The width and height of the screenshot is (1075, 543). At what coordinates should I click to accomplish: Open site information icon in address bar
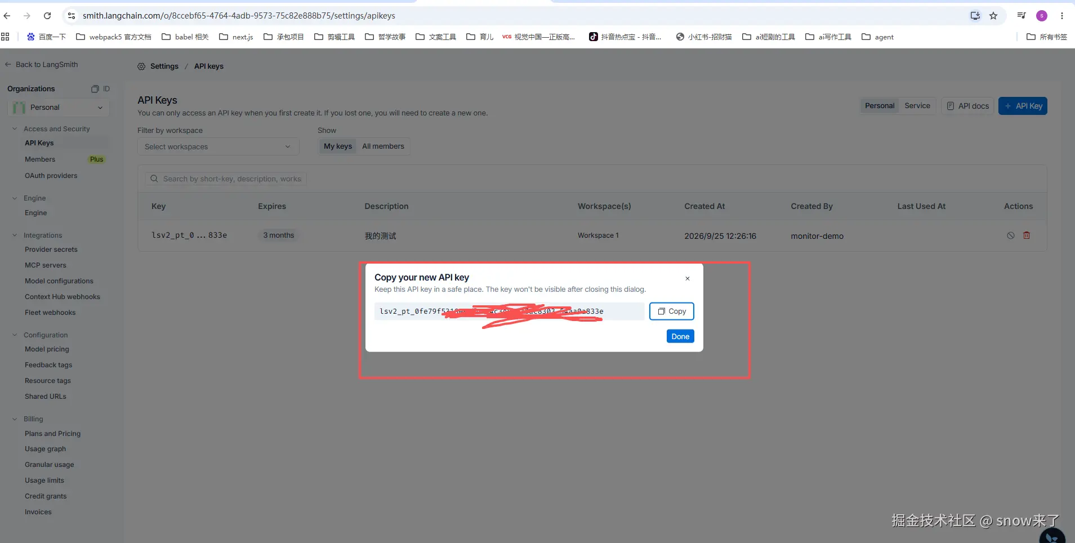[x=72, y=16]
